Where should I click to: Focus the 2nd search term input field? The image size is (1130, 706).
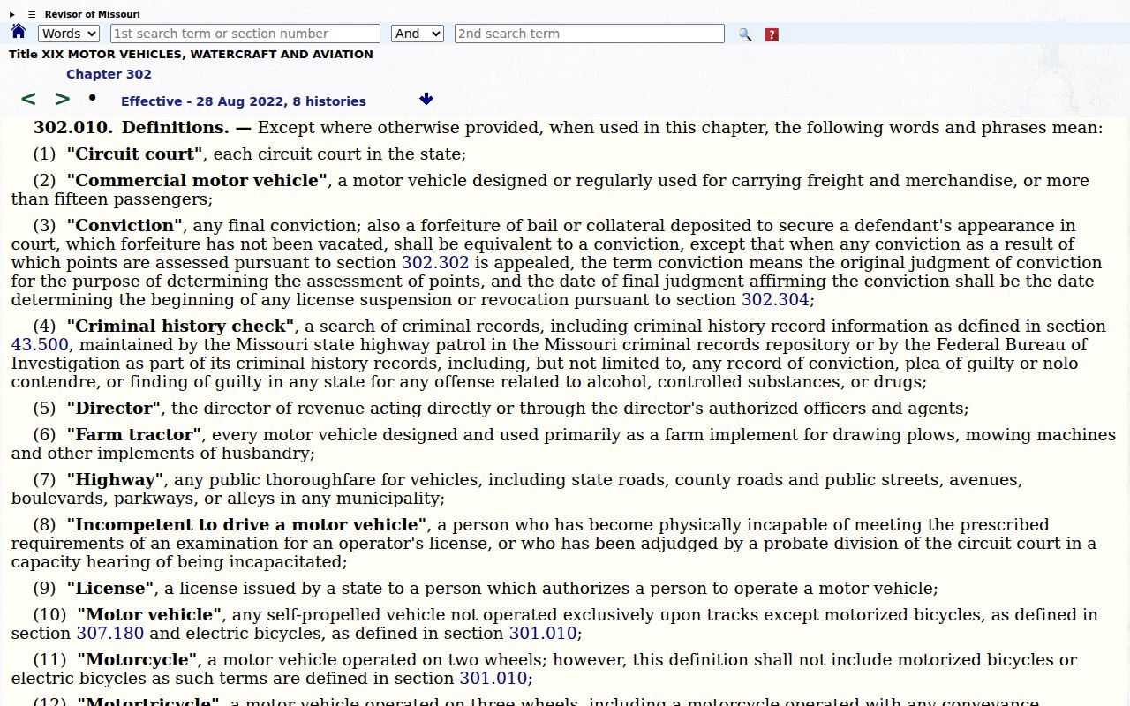pyautogui.click(x=590, y=34)
